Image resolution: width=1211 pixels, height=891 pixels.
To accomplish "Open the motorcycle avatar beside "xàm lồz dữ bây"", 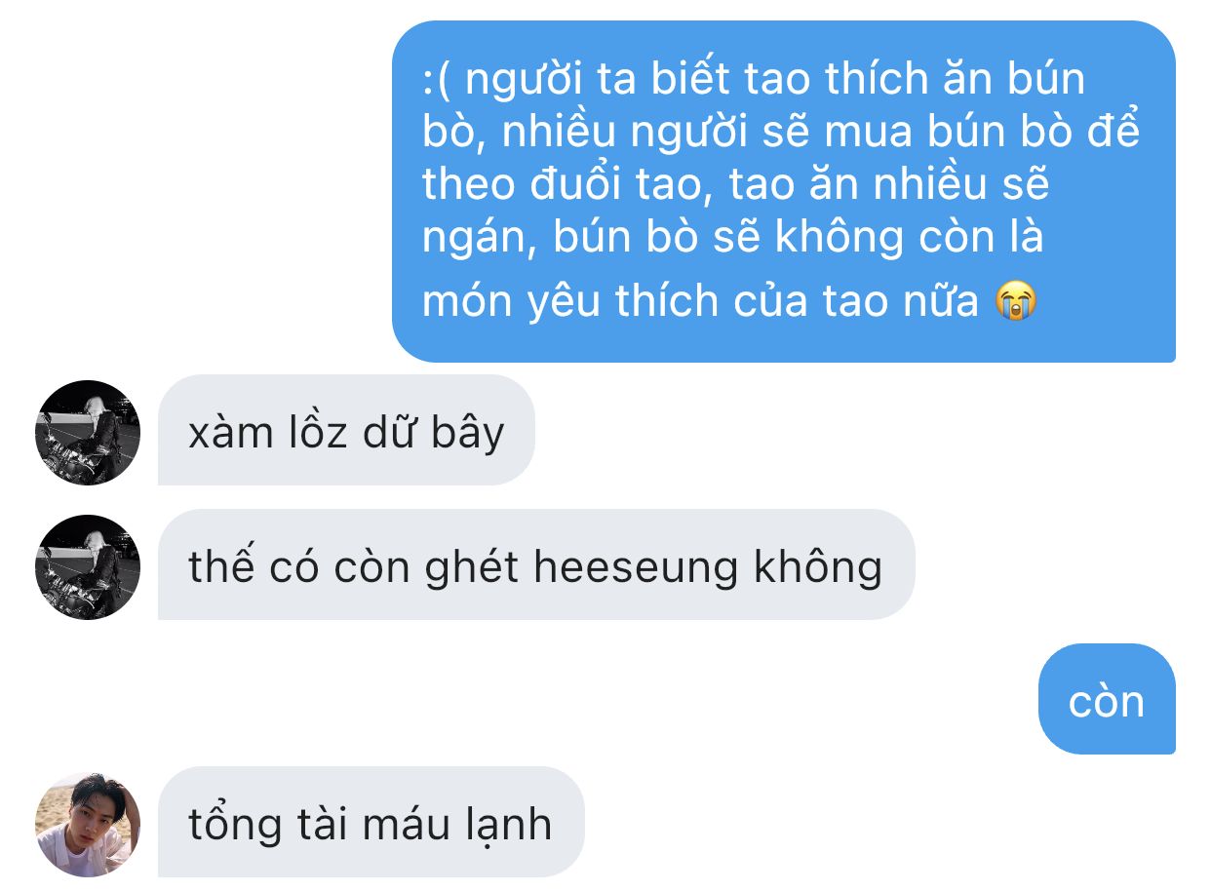I will tap(88, 432).
